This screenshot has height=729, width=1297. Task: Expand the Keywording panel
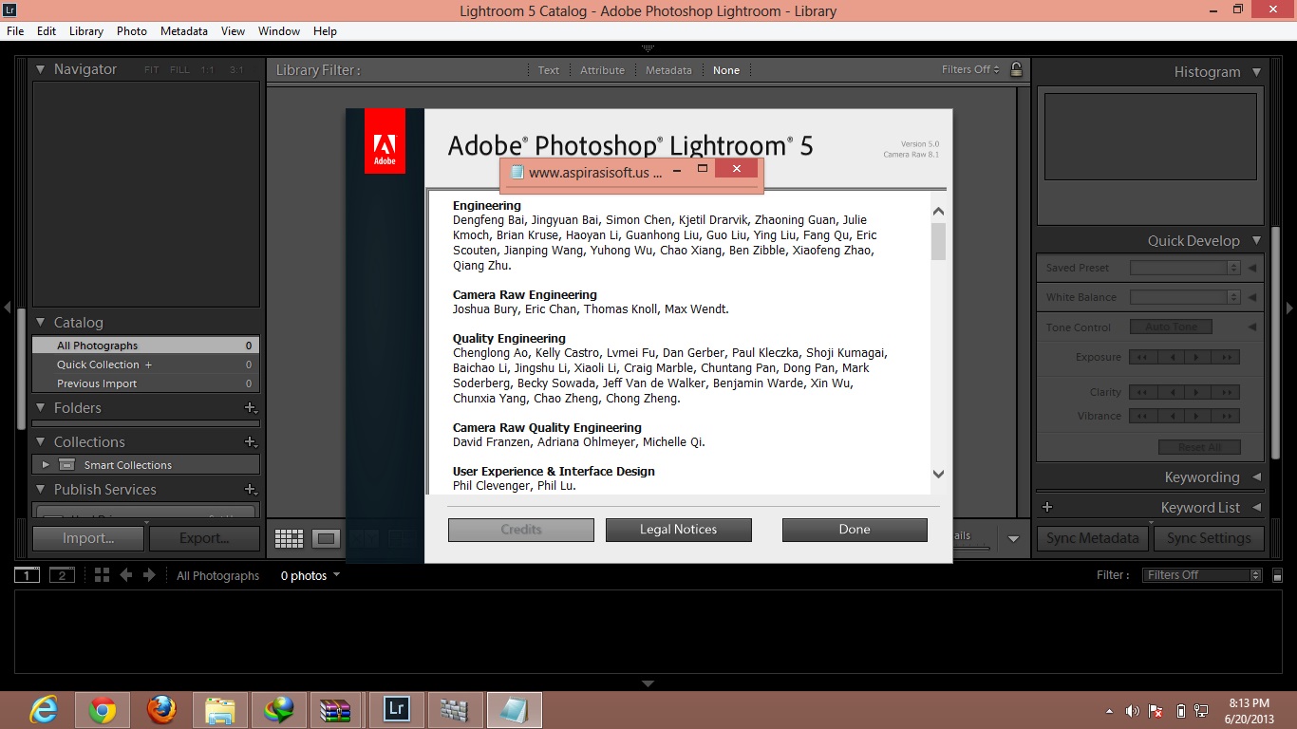(1256, 477)
